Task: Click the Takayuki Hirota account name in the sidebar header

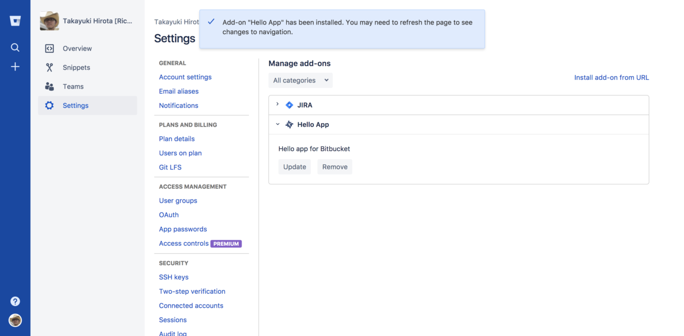Action: [x=97, y=21]
